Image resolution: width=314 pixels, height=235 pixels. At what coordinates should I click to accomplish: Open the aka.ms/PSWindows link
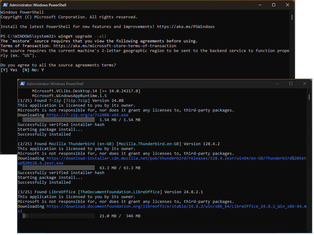pos(186,27)
